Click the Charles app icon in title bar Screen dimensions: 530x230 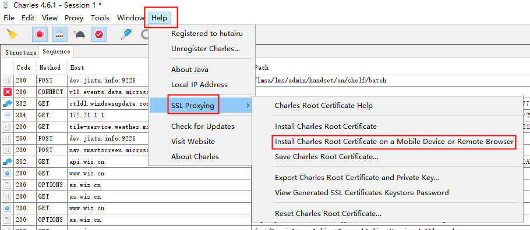6,5
